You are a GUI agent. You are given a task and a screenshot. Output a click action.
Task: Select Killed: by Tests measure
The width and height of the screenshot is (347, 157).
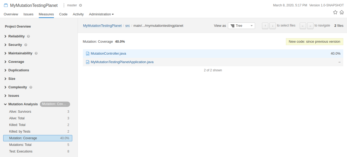point(38,132)
